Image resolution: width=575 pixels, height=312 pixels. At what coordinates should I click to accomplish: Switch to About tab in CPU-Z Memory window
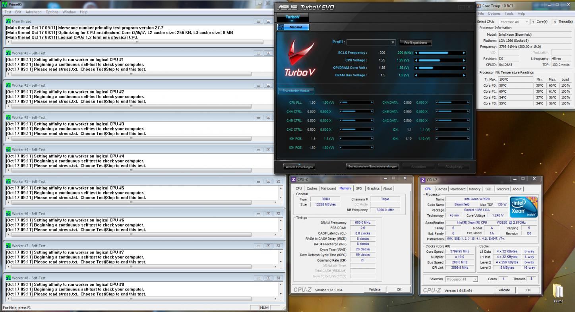[x=387, y=188]
